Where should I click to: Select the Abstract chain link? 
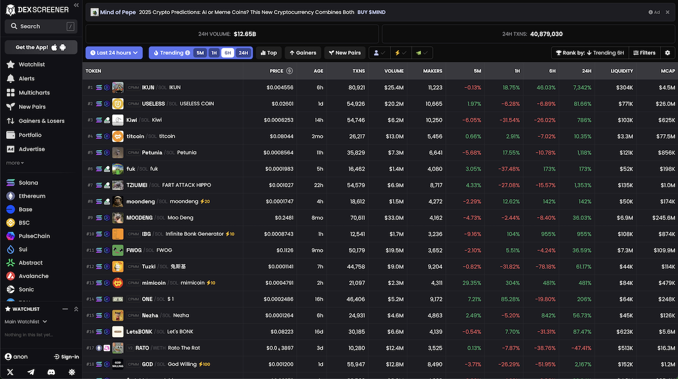[31, 263]
